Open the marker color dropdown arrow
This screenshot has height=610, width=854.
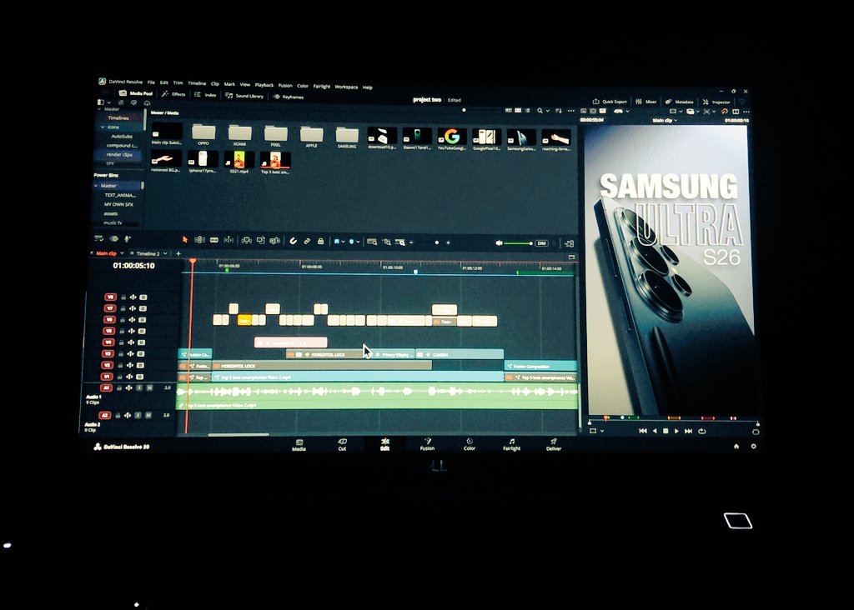(358, 242)
